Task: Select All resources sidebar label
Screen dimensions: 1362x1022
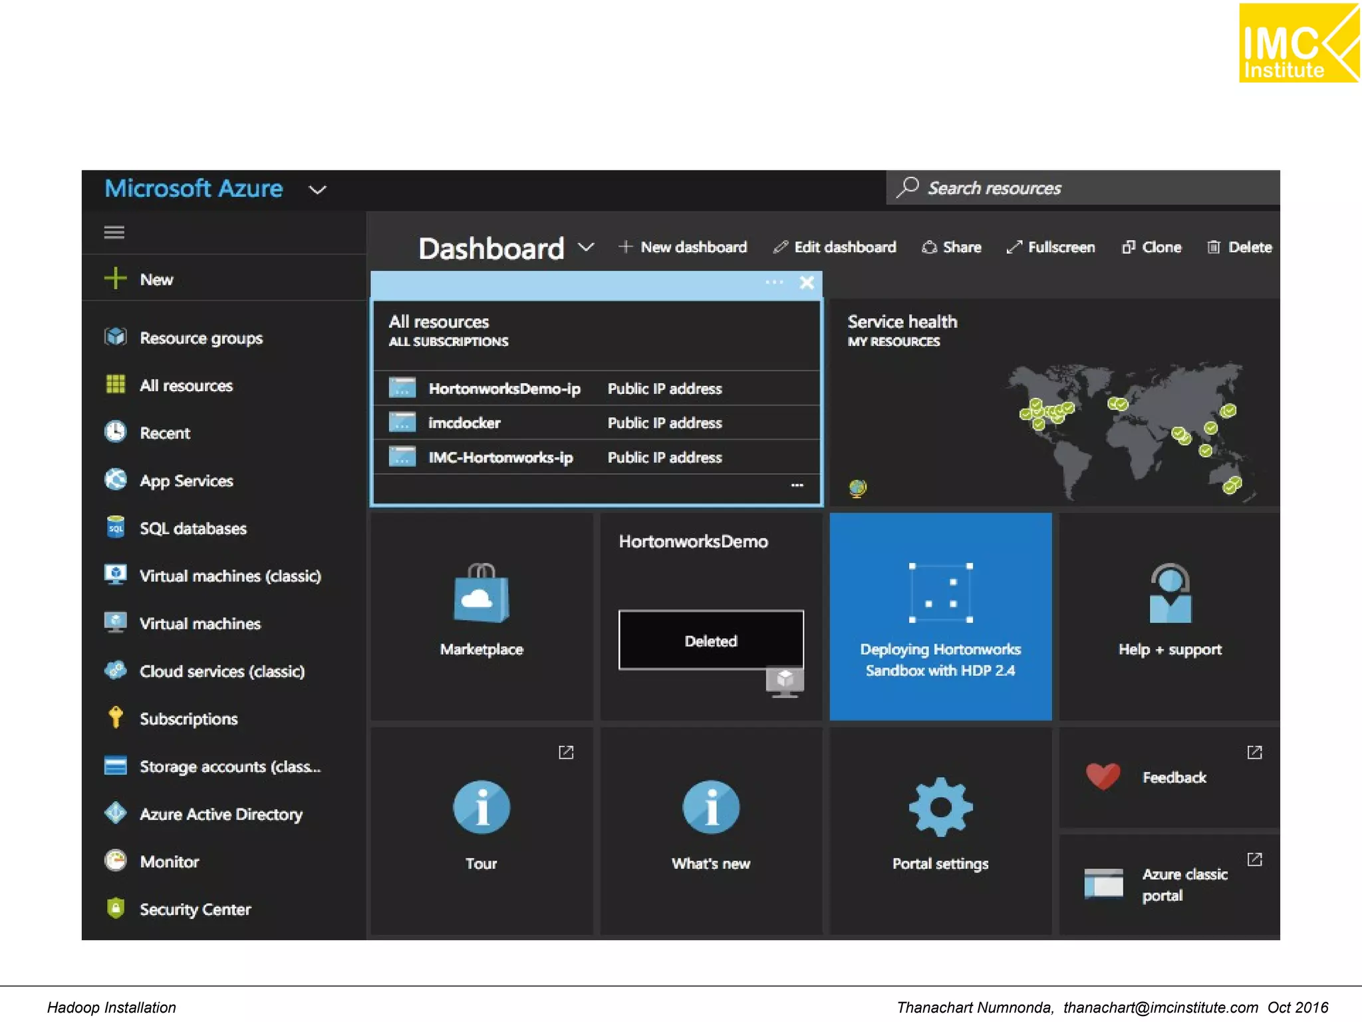Action: click(x=186, y=386)
